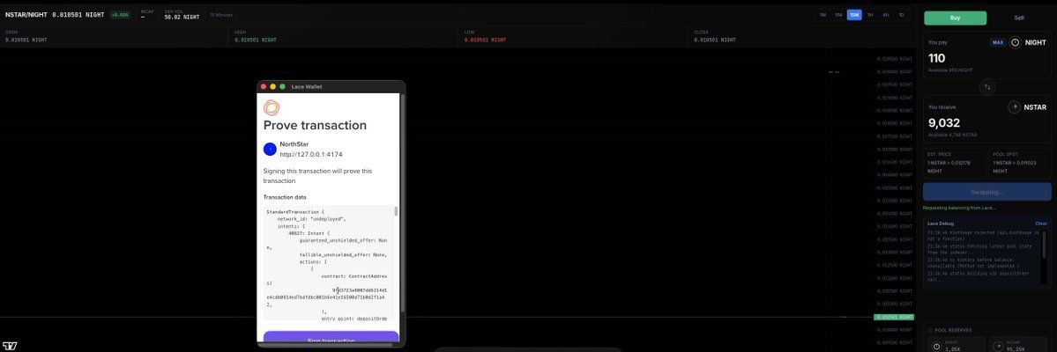This screenshot has width=1057, height=352.
Task: Click the Lace Wallet logo icon
Action: (271, 107)
